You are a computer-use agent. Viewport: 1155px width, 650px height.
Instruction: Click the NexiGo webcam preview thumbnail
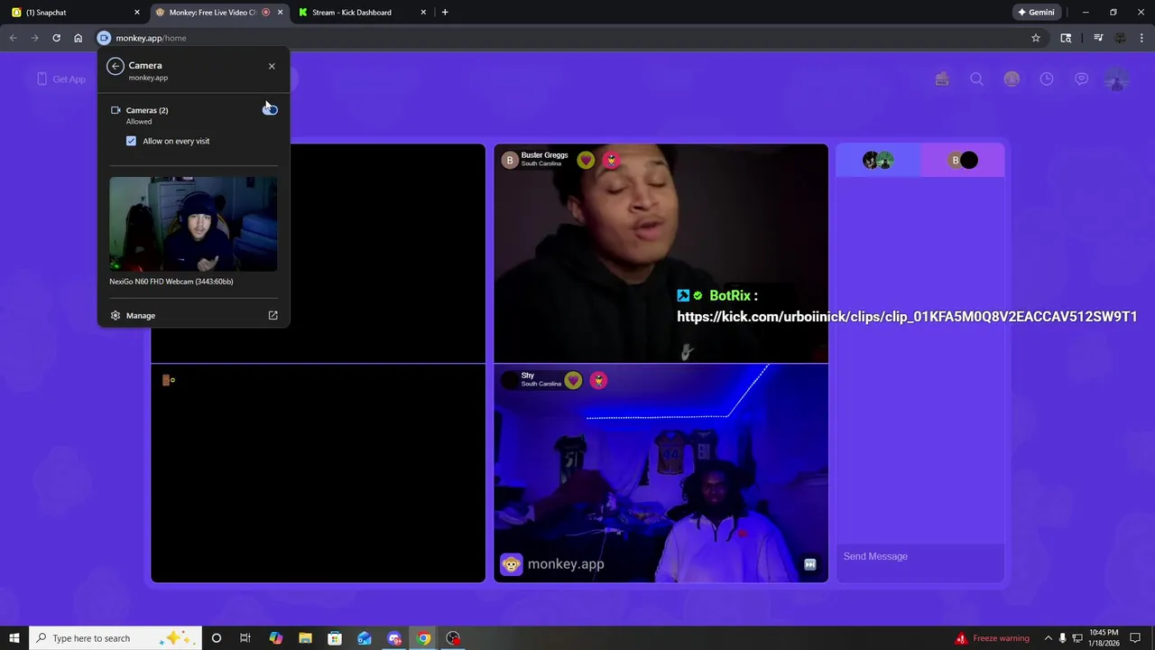193,224
